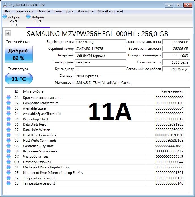Click the rotation rate field ---- (SSD)

click(x=176, y=55)
